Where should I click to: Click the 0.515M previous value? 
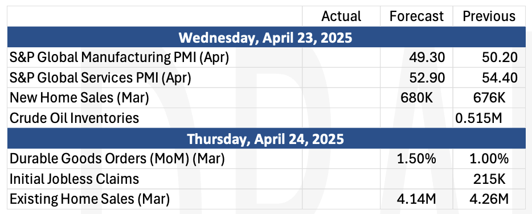click(x=478, y=118)
